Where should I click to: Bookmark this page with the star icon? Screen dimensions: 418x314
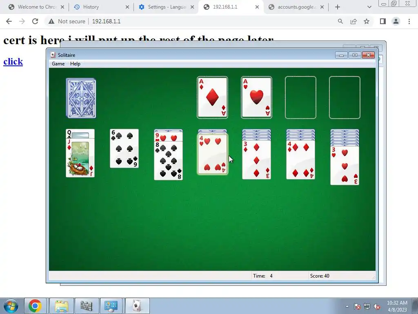367,21
